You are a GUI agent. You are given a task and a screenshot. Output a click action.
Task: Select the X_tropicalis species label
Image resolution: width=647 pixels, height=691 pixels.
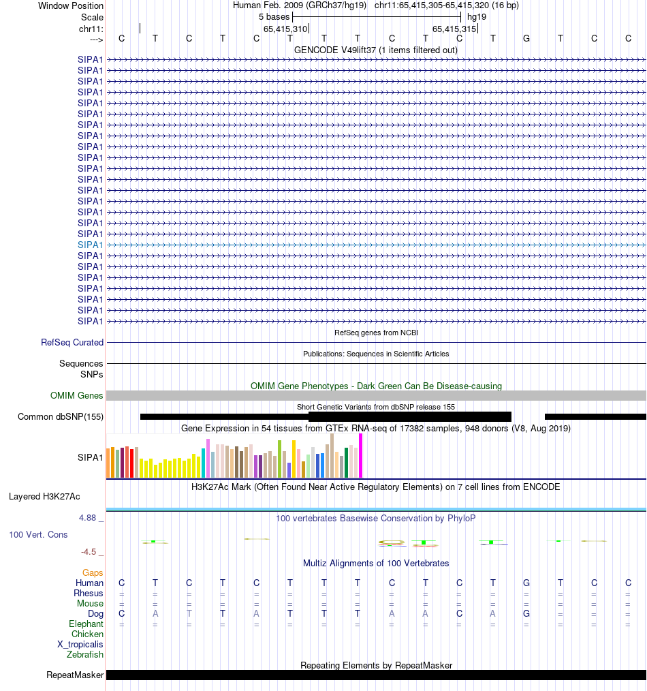80,644
